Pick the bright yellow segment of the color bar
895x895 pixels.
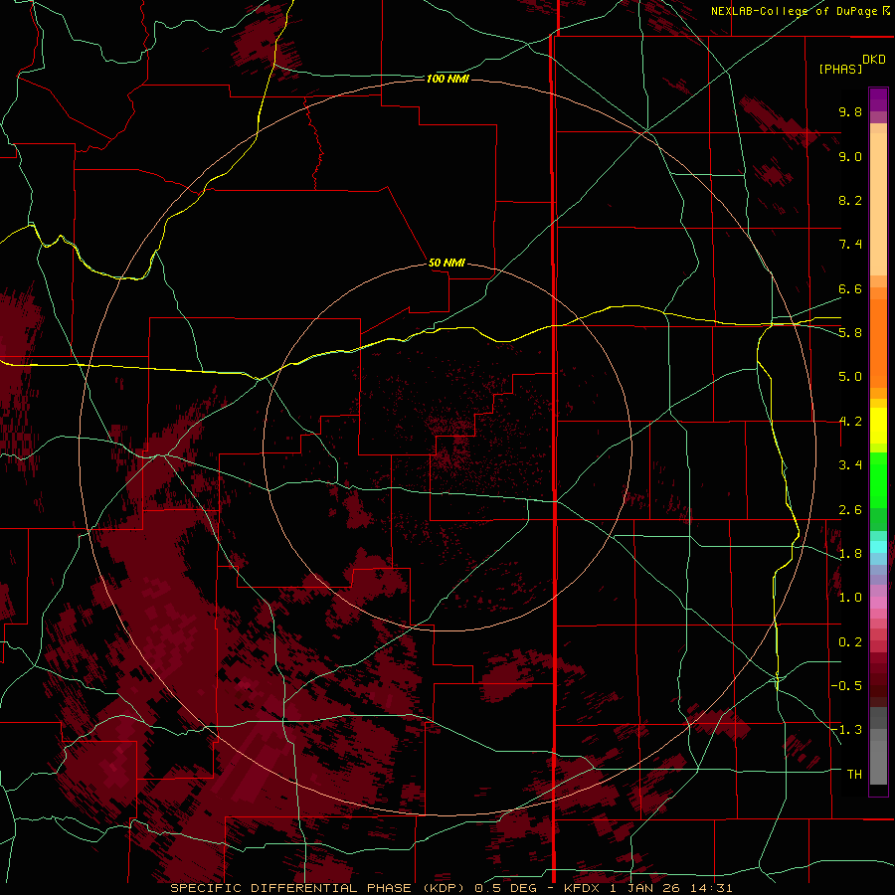pyautogui.click(x=878, y=426)
